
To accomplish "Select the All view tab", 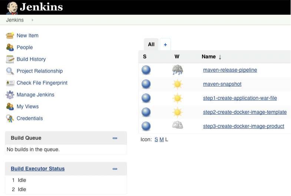I will coord(151,44).
